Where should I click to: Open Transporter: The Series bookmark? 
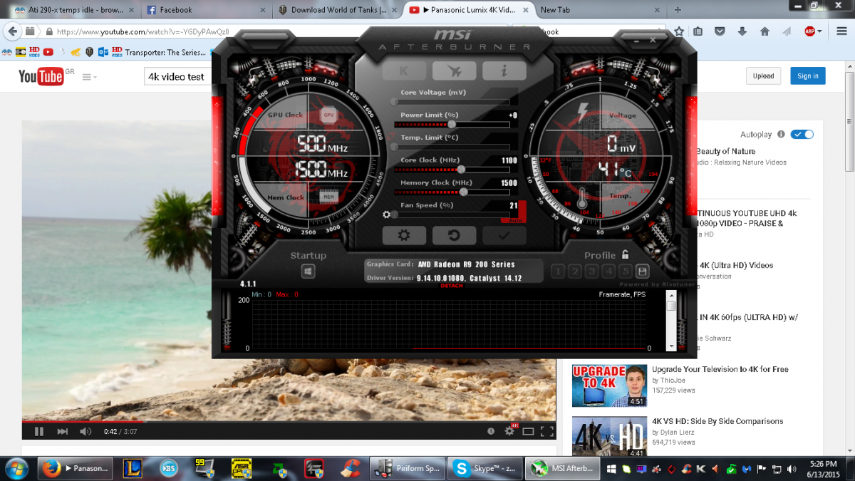165,52
